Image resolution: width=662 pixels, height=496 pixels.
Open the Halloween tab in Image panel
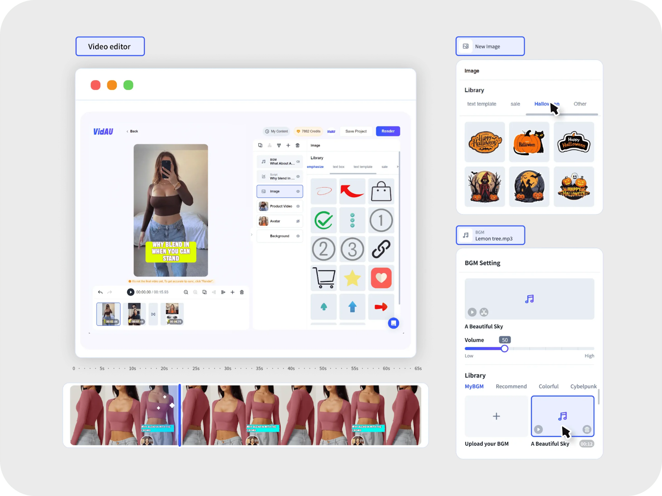click(x=547, y=104)
